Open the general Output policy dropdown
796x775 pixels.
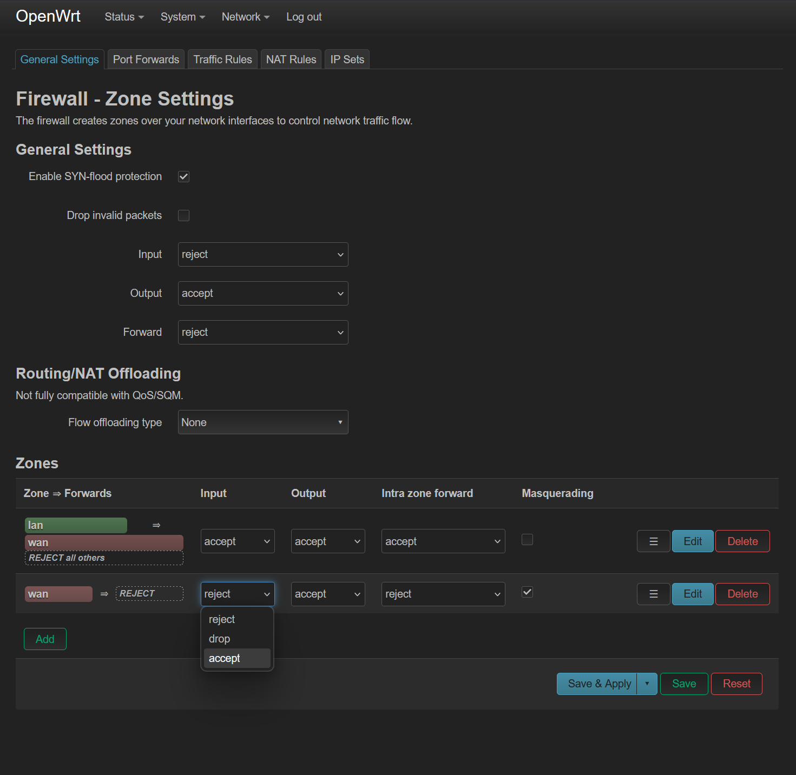pyautogui.click(x=263, y=294)
